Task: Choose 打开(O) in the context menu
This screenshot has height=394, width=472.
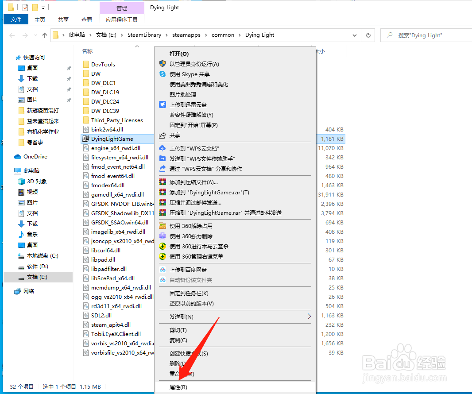Action: point(236,54)
